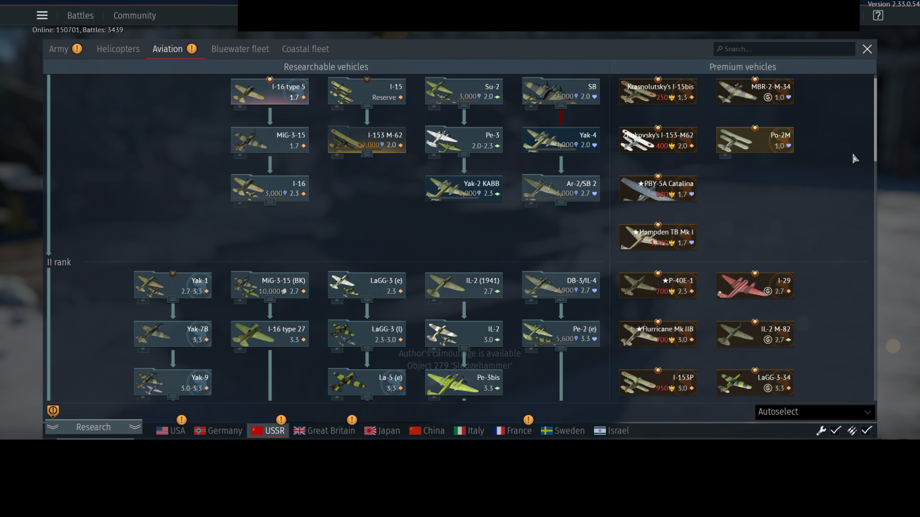920x517 pixels.
Task: Switch nation to Germany
Action: point(218,431)
